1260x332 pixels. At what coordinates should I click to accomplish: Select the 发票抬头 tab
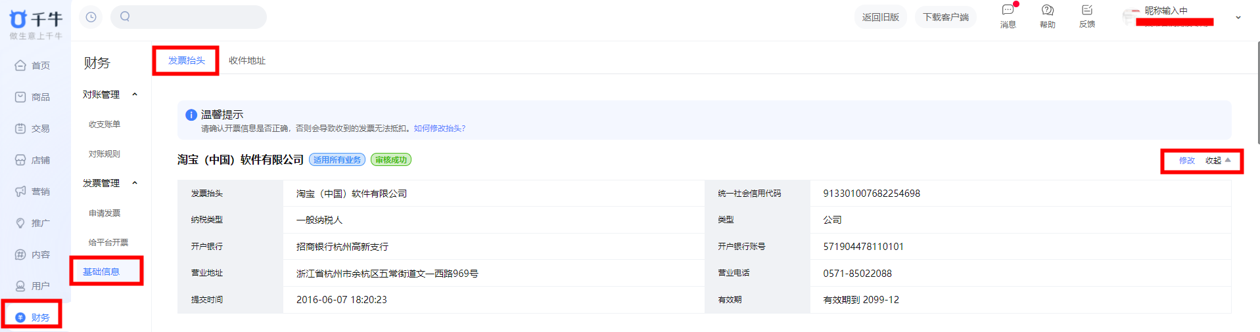(x=187, y=60)
